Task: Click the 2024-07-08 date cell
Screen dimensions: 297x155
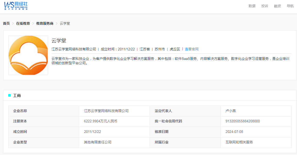Action: click(256, 132)
